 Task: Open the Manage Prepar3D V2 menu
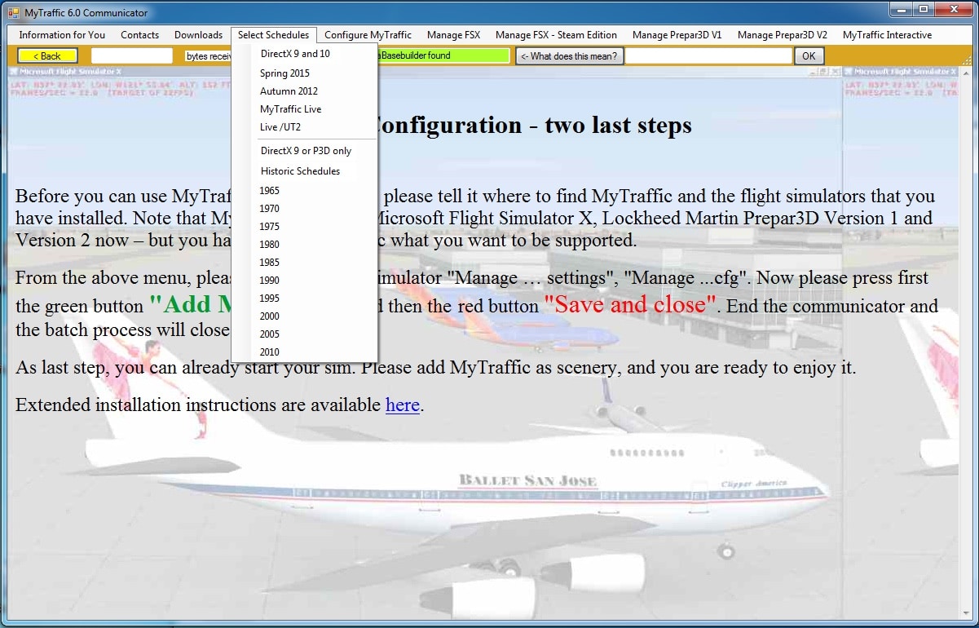[x=782, y=35]
